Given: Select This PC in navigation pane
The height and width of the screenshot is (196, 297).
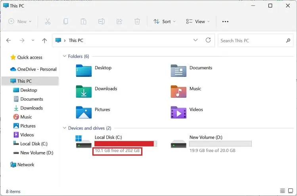Looking at the screenshot, I should [30, 81].
